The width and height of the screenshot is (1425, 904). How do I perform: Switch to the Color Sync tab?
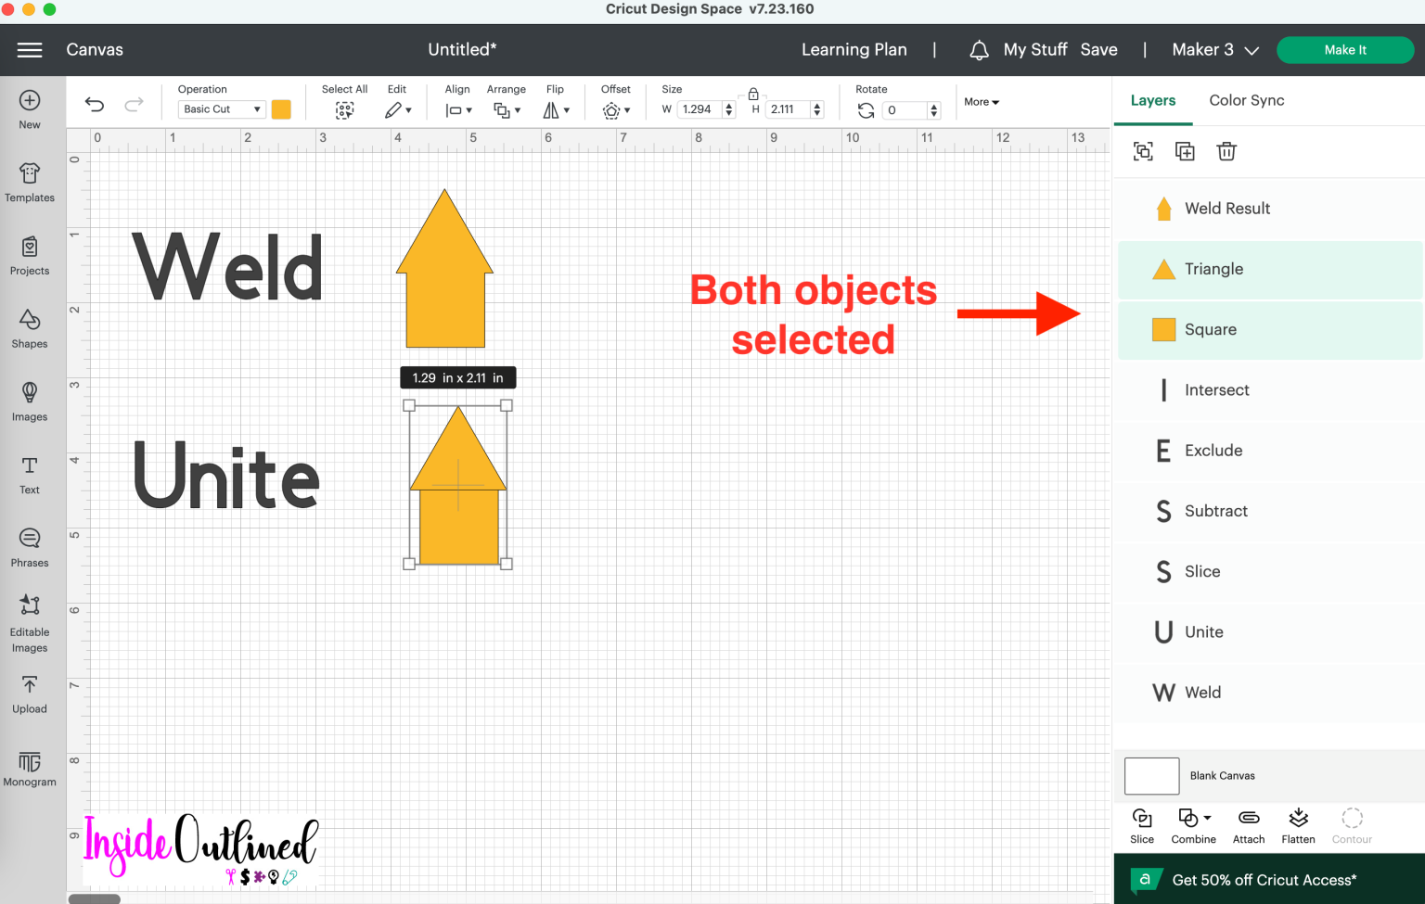point(1246,100)
